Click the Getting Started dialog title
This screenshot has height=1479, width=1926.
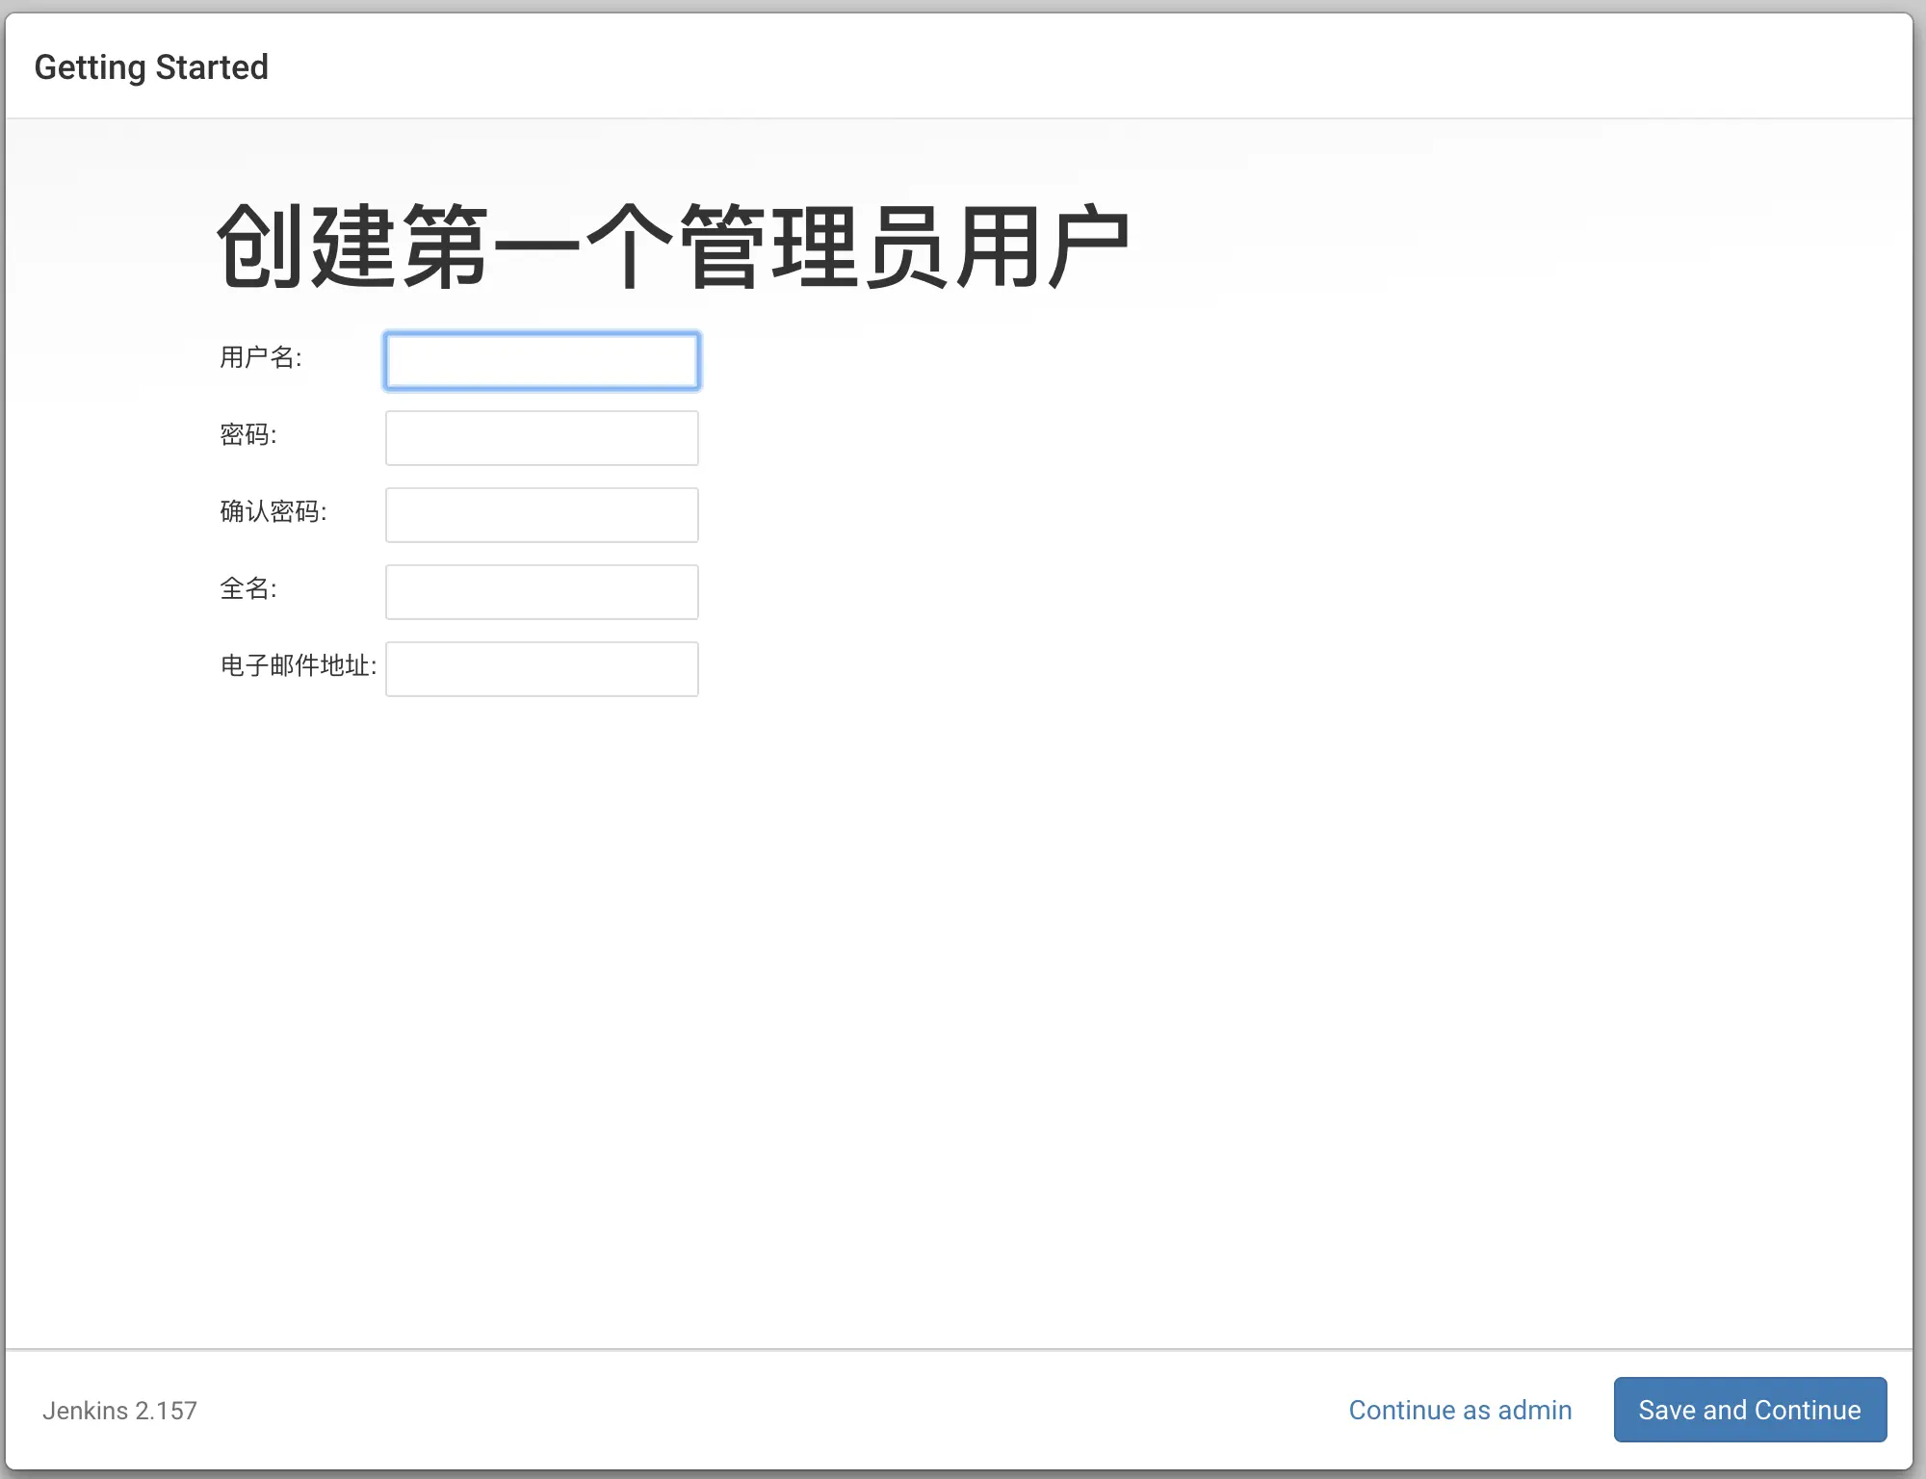click(x=151, y=67)
